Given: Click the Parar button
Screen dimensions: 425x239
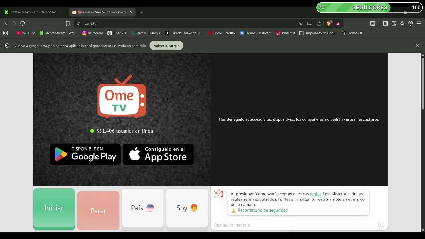Looking at the screenshot, I should click(x=98, y=210).
